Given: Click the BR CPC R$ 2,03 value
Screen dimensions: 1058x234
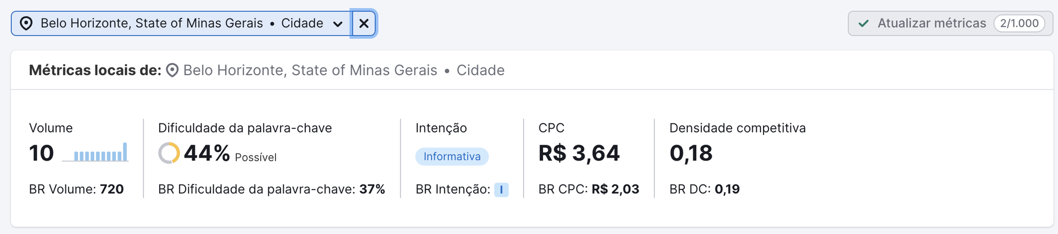Looking at the screenshot, I should [x=615, y=189].
